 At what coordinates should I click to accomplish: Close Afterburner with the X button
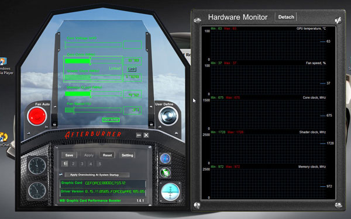click(146, 135)
